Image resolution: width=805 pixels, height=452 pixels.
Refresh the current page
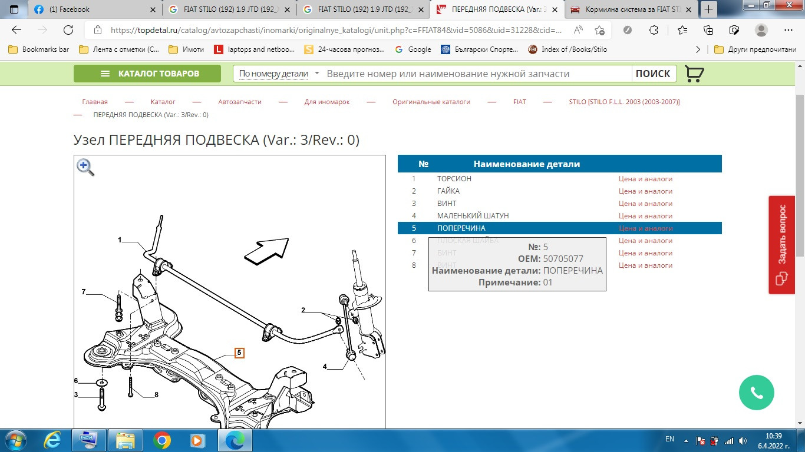(x=68, y=30)
